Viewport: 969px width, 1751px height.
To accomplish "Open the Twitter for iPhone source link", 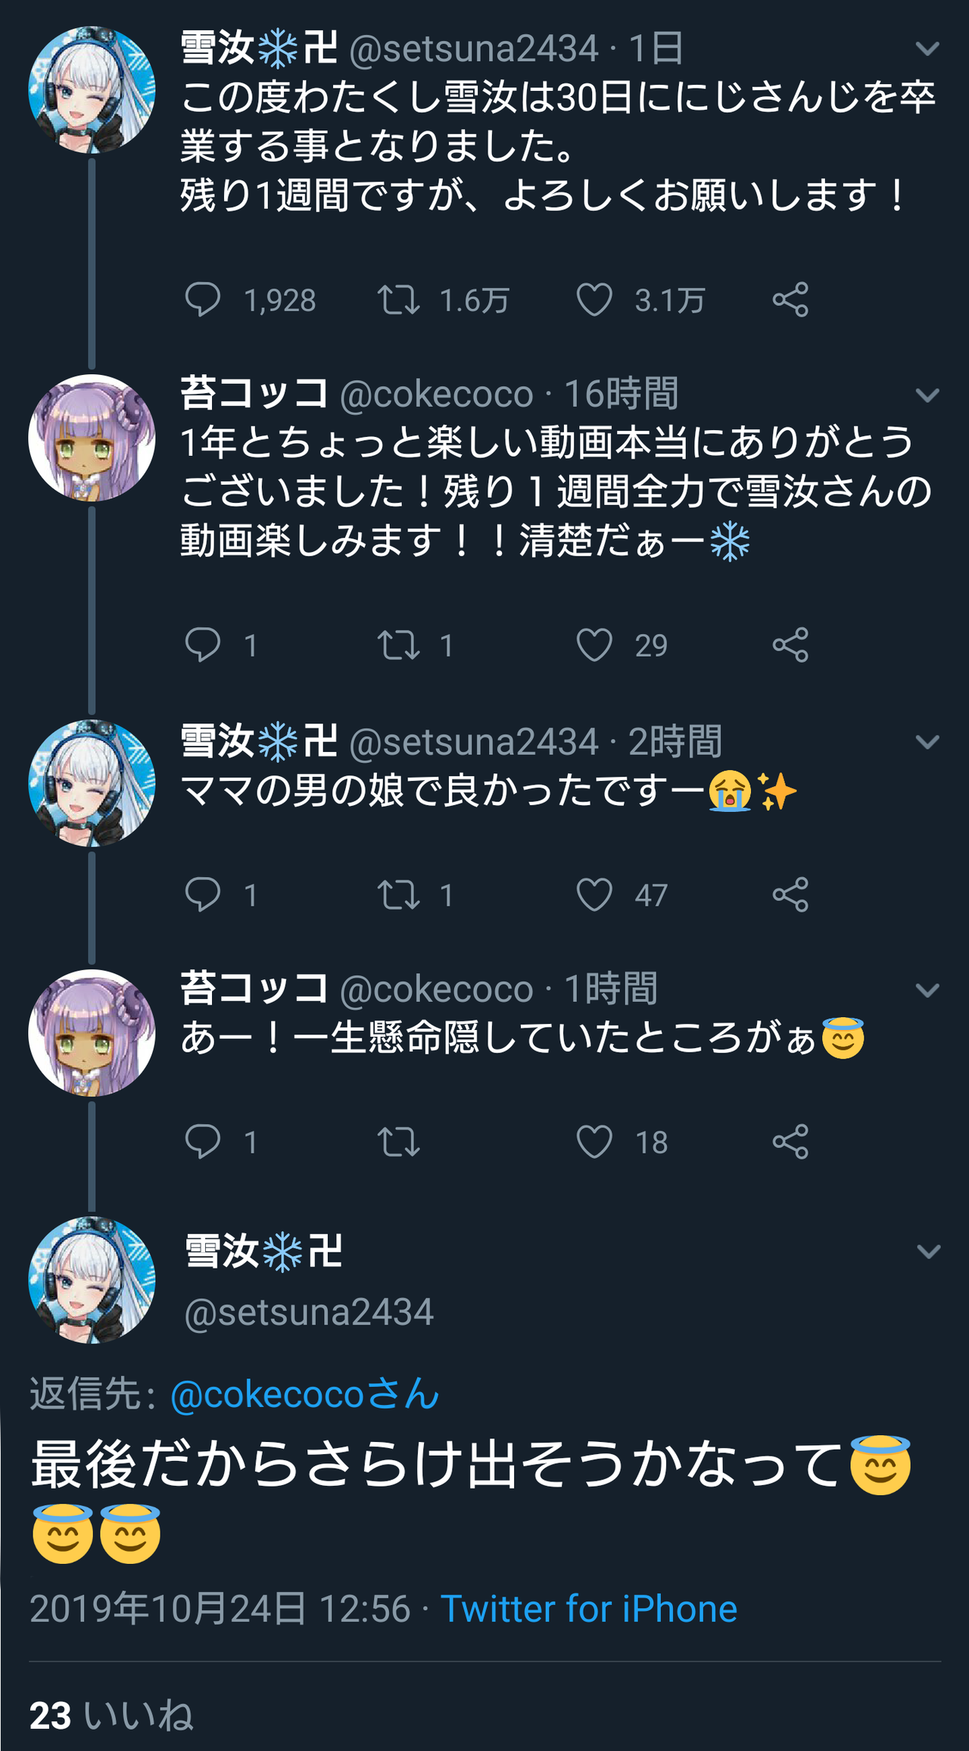I will click(589, 1609).
